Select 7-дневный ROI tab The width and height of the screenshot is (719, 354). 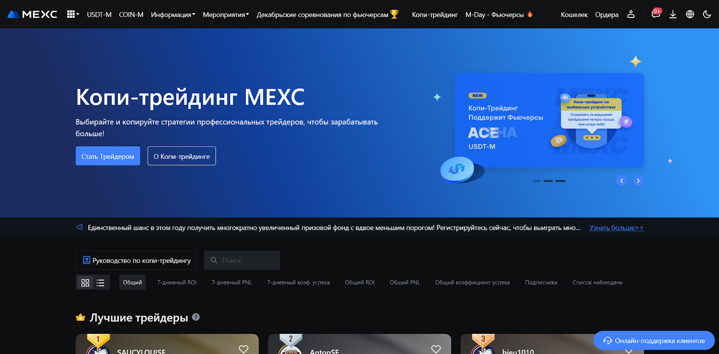tap(177, 283)
